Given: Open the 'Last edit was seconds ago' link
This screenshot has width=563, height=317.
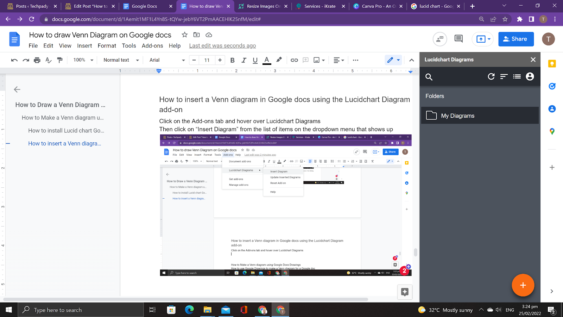Looking at the screenshot, I should [x=222, y=46].
